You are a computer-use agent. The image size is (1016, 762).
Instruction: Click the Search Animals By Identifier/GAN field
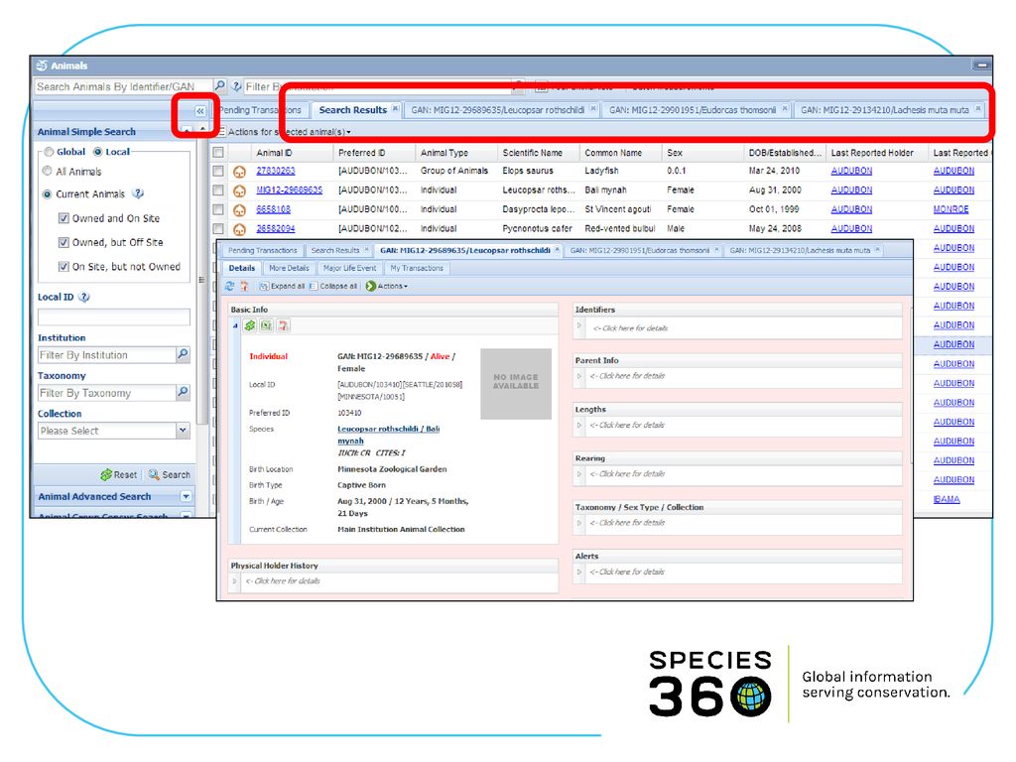point(123,86)
